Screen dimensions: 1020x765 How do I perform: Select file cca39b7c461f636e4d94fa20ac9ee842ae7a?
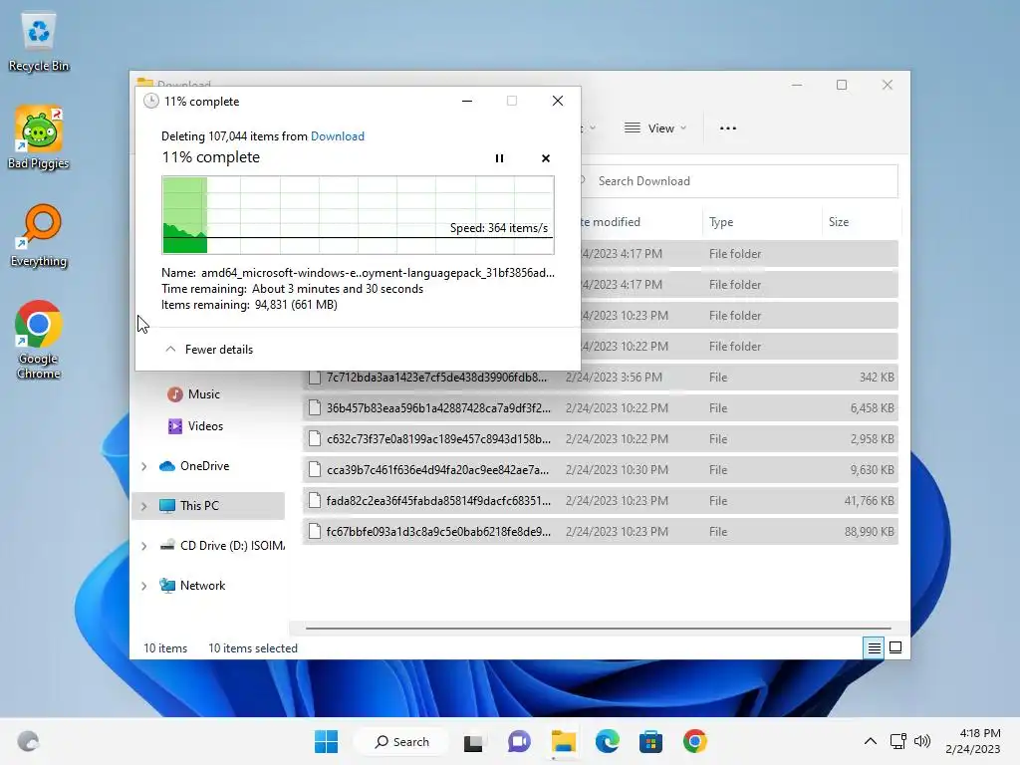tap(600, 470)
